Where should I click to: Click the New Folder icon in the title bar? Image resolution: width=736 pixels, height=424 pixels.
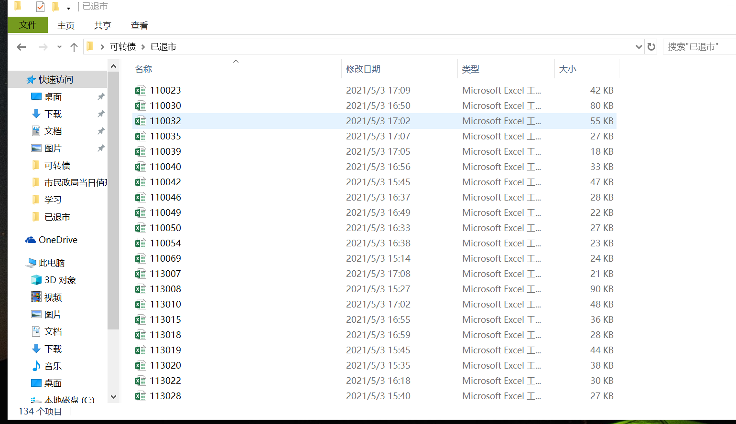click(x=55, y=7)
